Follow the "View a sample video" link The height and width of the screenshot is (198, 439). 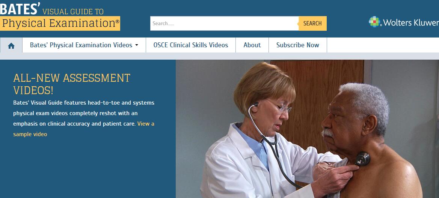coord(84,129)
